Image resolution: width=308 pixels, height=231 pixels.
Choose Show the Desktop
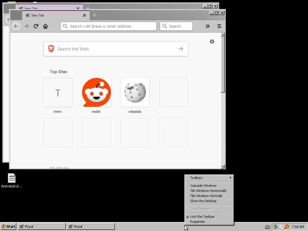(x=209, y=201)
